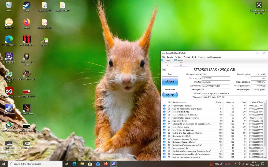This screenshot has height=167, width=268.
Task: Click the blue 'dobry' health status button
Action: click(170, 81)
